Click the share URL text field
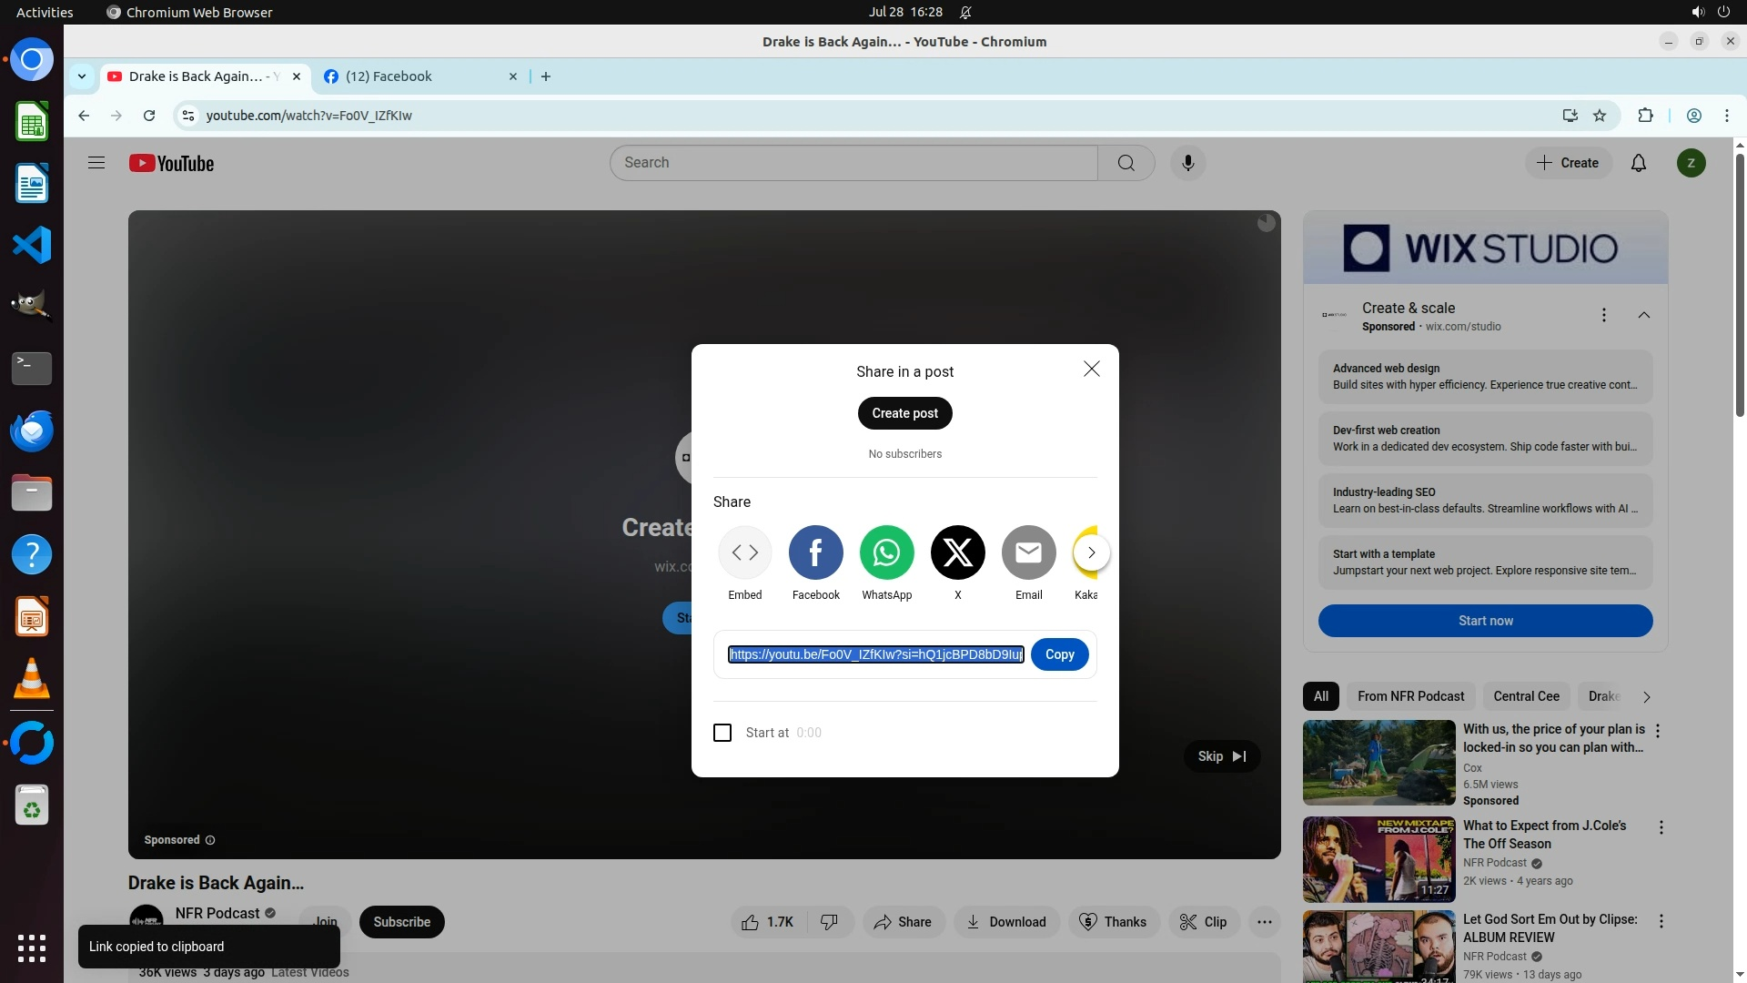This screenshot has width=1747, height=983. [x=875, y=654]
